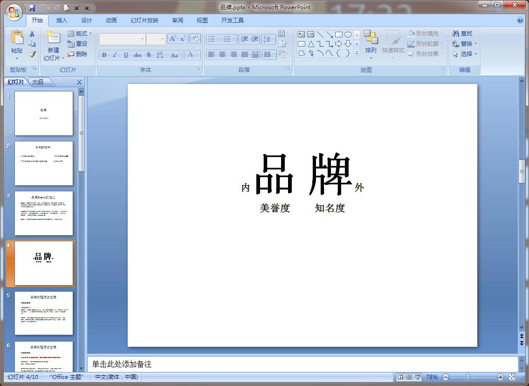Open PowerPoint Help question mark icon

tap(520, 20)
